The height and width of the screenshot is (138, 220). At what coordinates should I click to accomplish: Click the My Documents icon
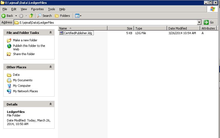point(9,80)
